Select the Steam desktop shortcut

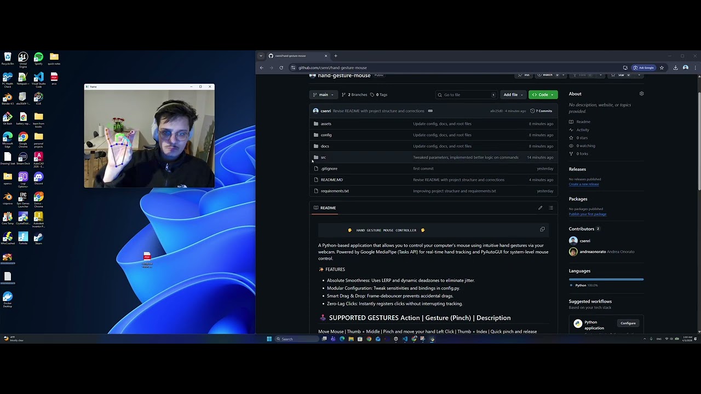pyautogui.click(x=38, y=238)
